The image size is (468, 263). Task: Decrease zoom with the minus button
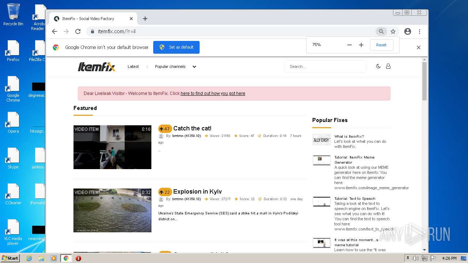pyautogui.click(x=350, y=45)
